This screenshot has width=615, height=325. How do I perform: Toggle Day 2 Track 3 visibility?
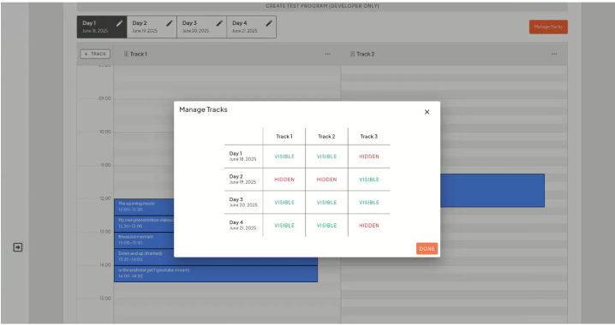pos(369,180)
